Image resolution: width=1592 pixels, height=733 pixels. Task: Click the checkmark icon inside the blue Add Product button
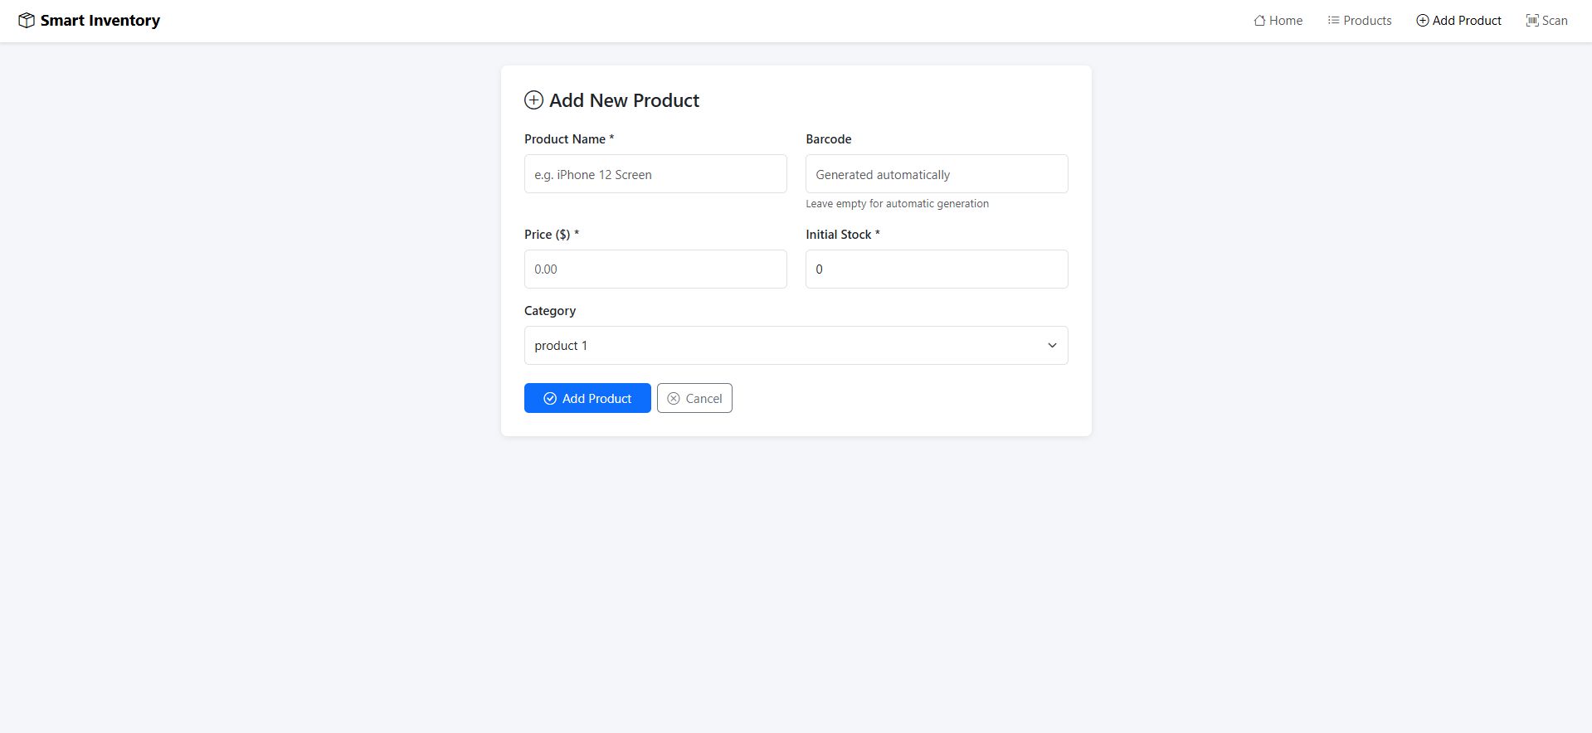tap(550, 399)
